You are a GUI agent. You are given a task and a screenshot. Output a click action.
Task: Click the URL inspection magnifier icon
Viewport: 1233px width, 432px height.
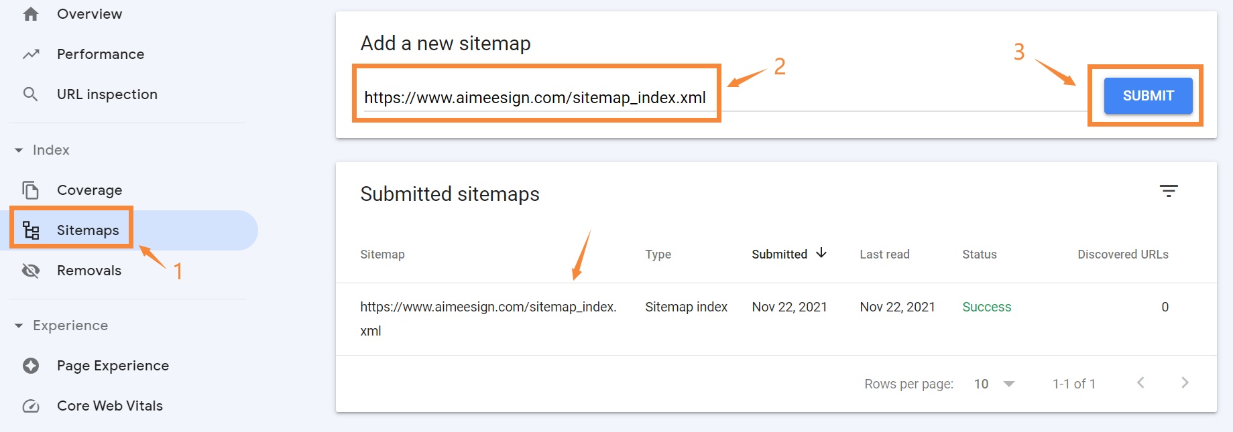point(30,94)
